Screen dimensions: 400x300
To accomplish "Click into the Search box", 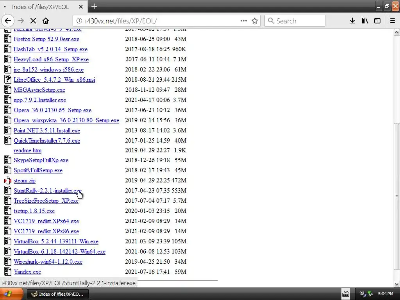I will (x=295, y=21).
